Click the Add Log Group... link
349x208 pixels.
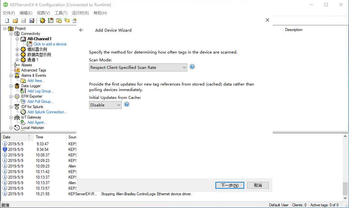(41, 91)
